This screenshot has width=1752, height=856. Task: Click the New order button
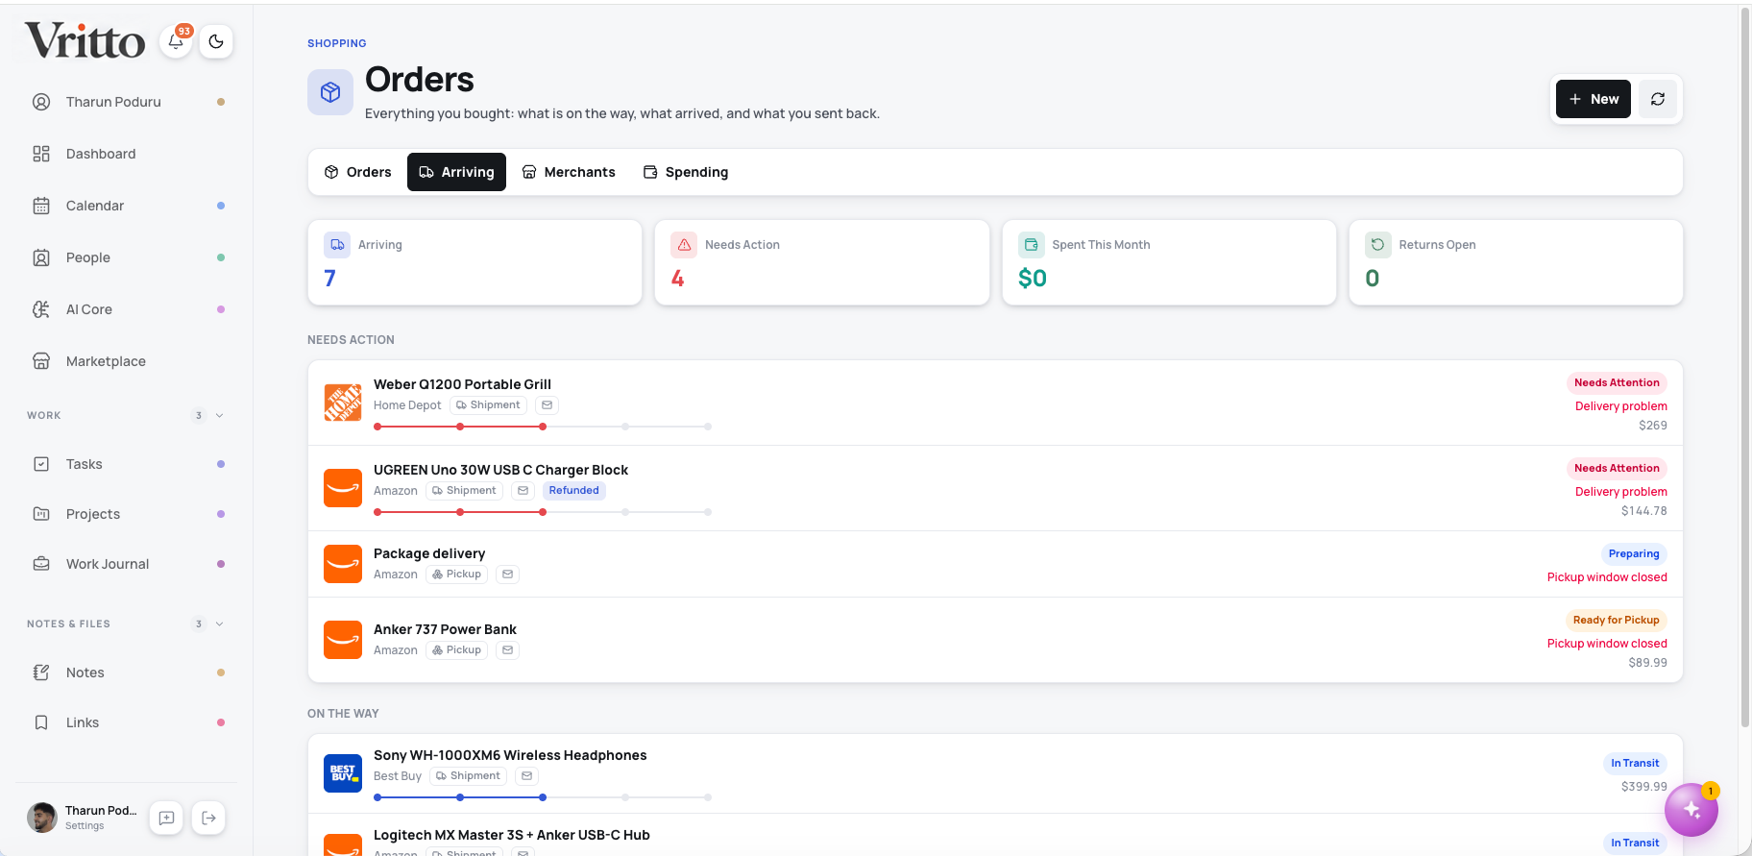click(x=1594, y=99)
